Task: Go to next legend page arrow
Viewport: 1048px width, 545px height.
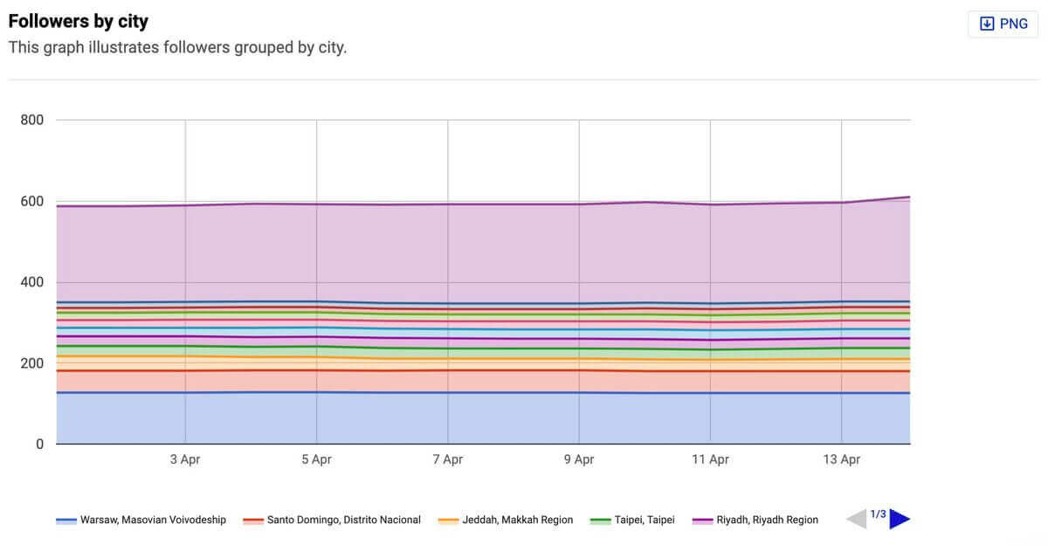Action: click(900, 520)
